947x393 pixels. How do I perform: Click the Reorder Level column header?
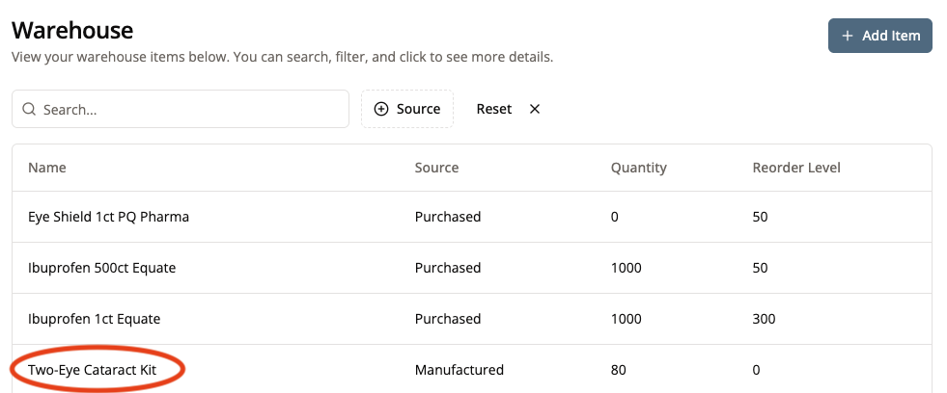point(796,168)
